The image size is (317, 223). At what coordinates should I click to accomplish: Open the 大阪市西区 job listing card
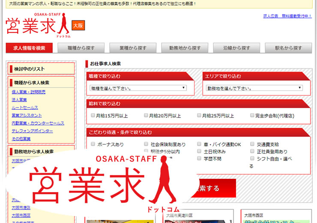click(x=276, y=216)
